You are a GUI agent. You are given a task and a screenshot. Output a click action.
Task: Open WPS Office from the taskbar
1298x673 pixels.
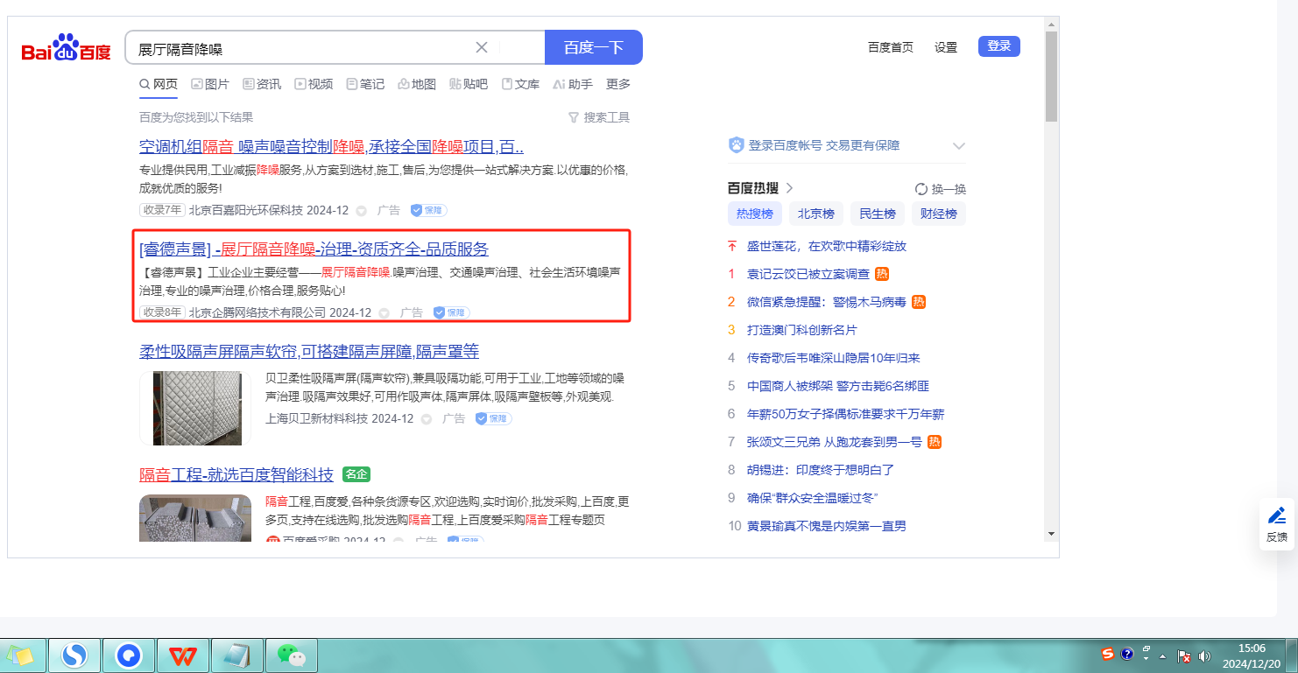[x=182, y=655]
